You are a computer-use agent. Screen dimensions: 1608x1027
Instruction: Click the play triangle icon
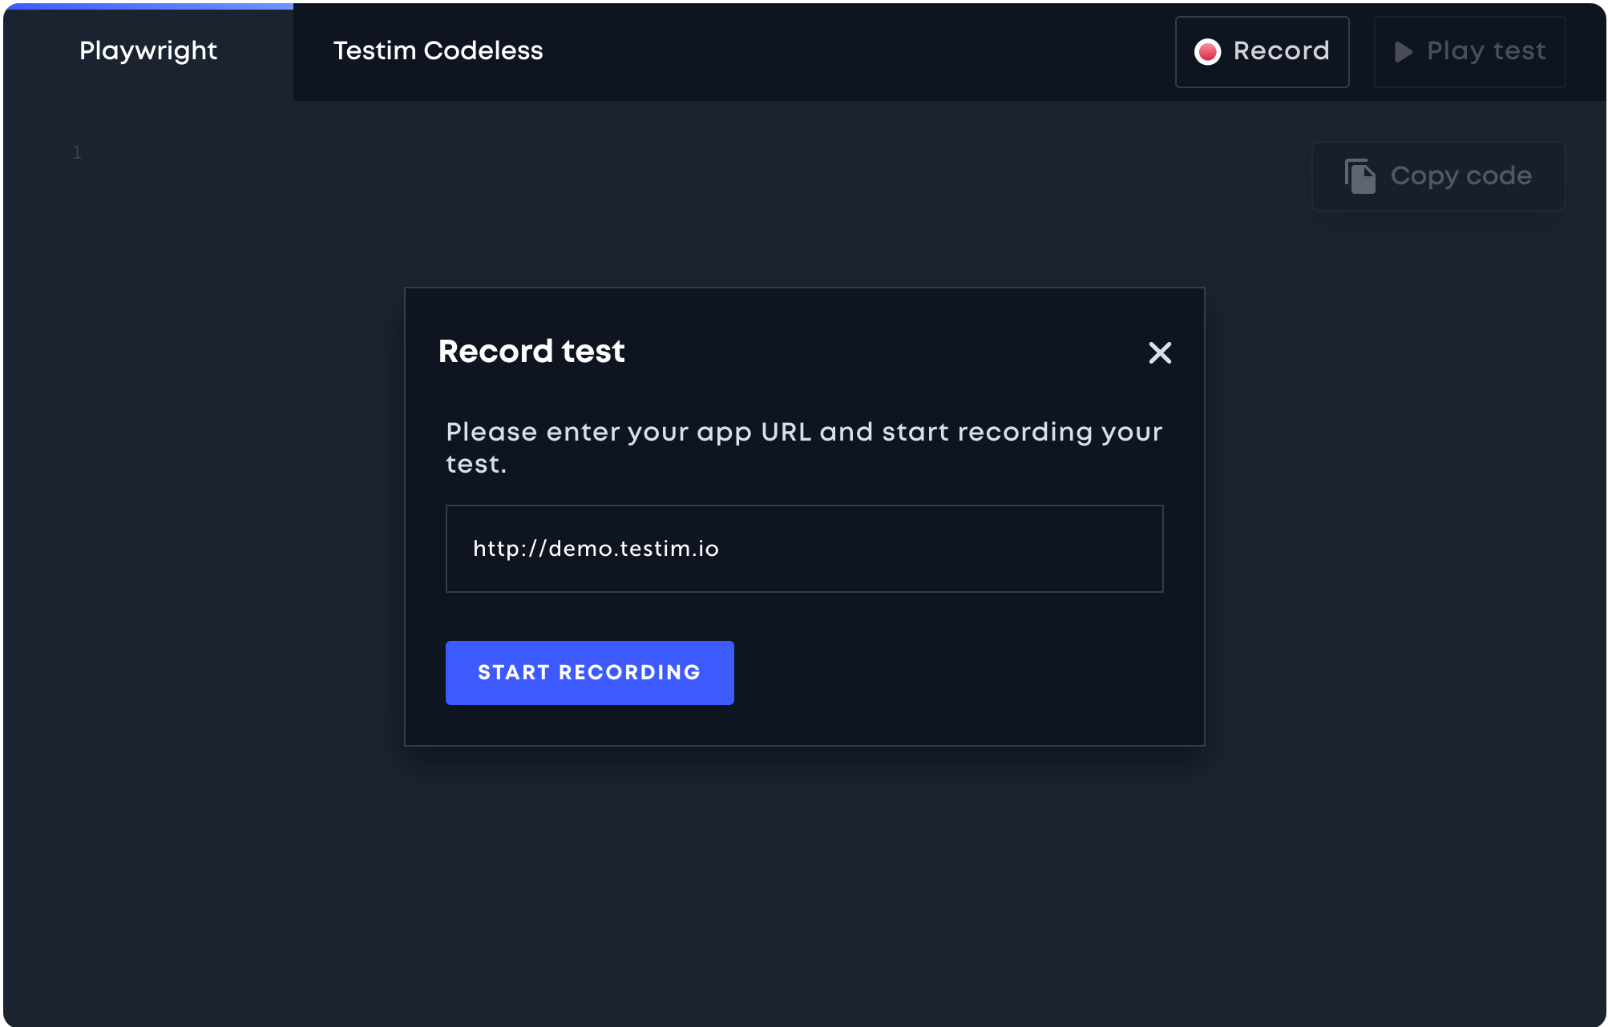[x=1403, y=52]
